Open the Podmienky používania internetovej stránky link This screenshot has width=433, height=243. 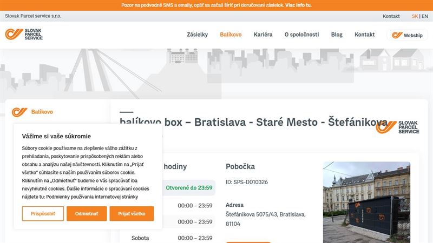point(92,197)
